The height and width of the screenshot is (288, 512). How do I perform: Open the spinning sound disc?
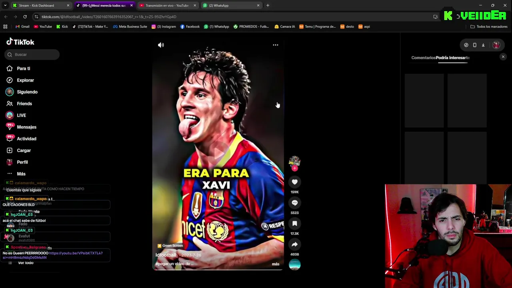pyautogui.click(x=295, y=265)
